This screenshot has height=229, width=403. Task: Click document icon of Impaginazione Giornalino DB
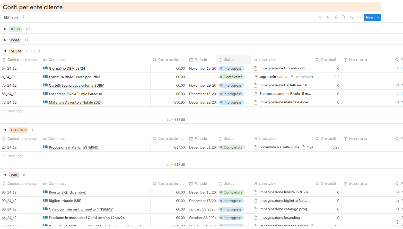point(256,68)
